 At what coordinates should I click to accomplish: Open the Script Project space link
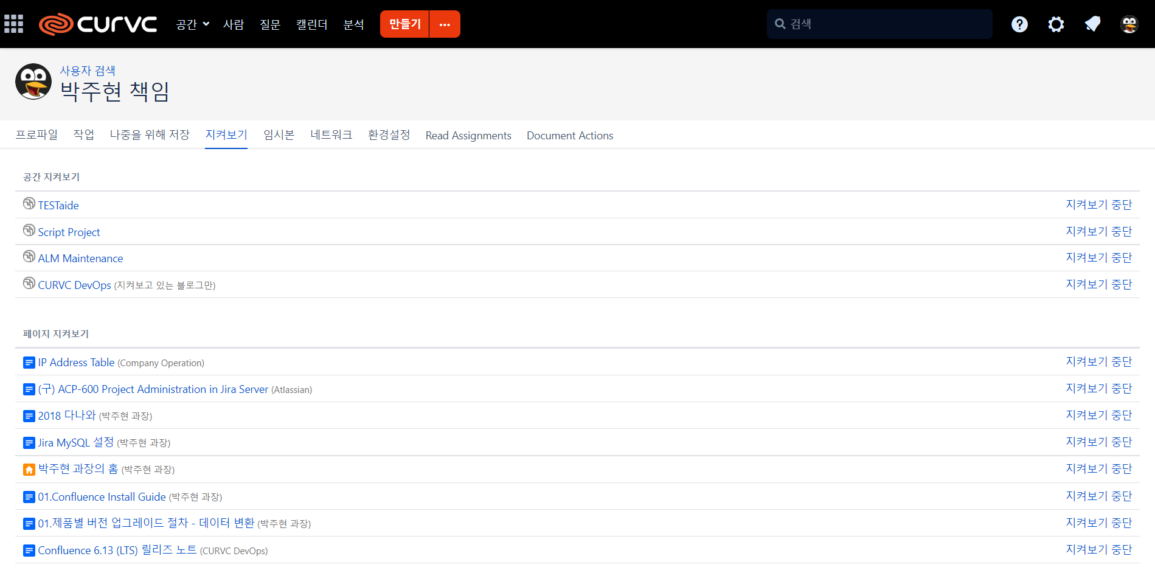[69, 232]
